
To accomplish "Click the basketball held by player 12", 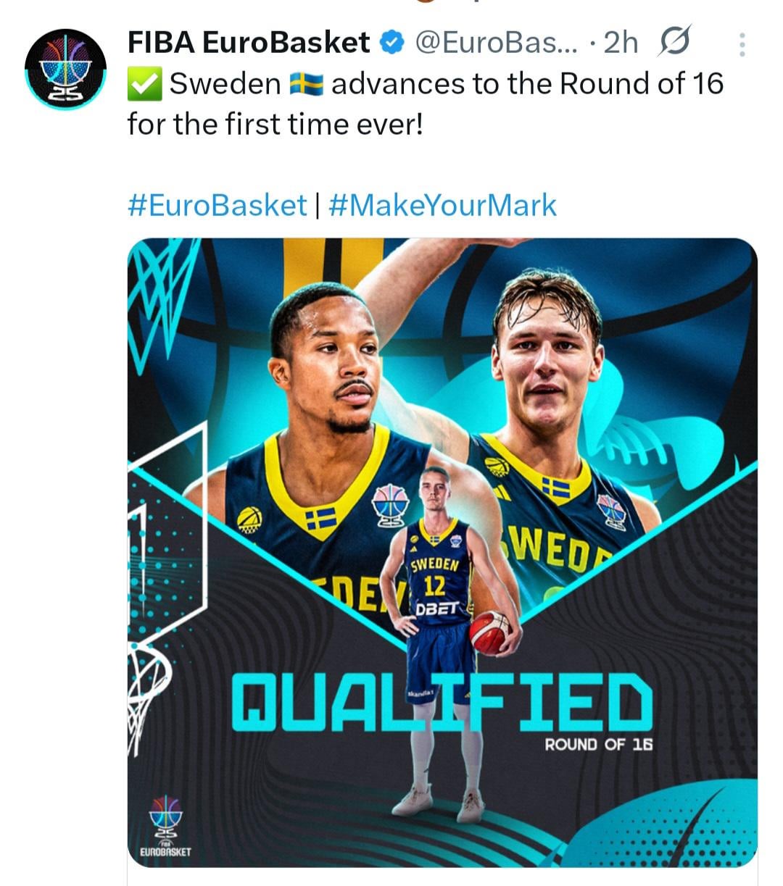I will (490, 632).
